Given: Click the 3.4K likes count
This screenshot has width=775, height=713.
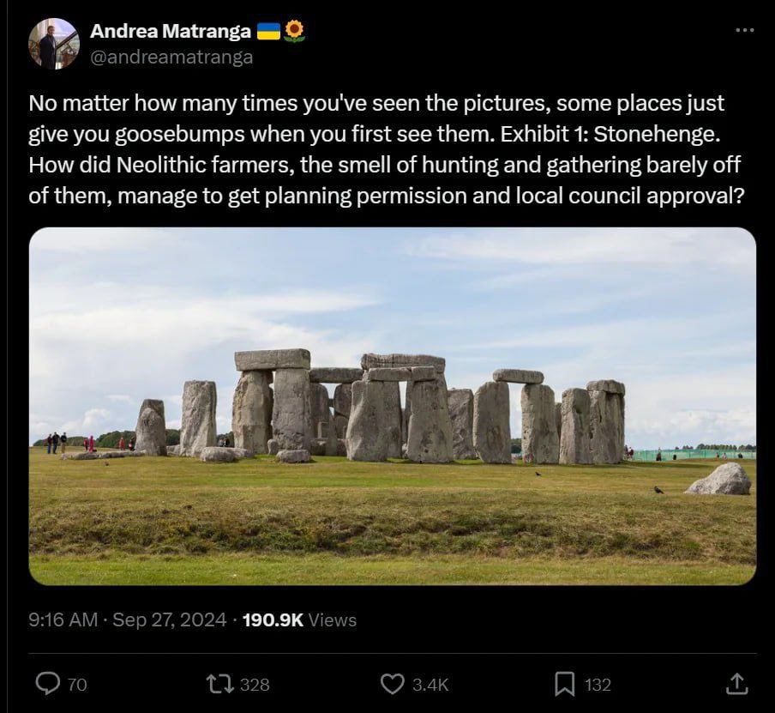Looking at the screenshot, I should (x=430, y=685).
